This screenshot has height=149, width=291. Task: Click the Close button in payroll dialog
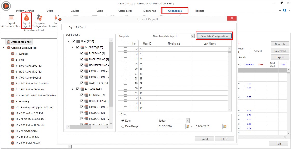click(x=224, y=139)
